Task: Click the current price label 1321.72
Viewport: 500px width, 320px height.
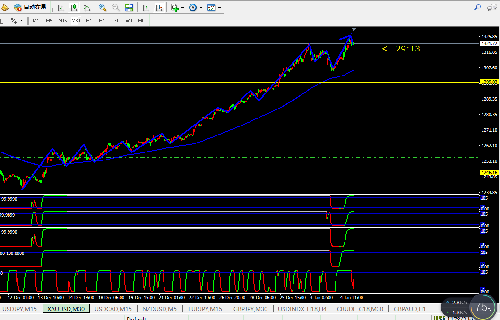Action: (x=489, y=43)
